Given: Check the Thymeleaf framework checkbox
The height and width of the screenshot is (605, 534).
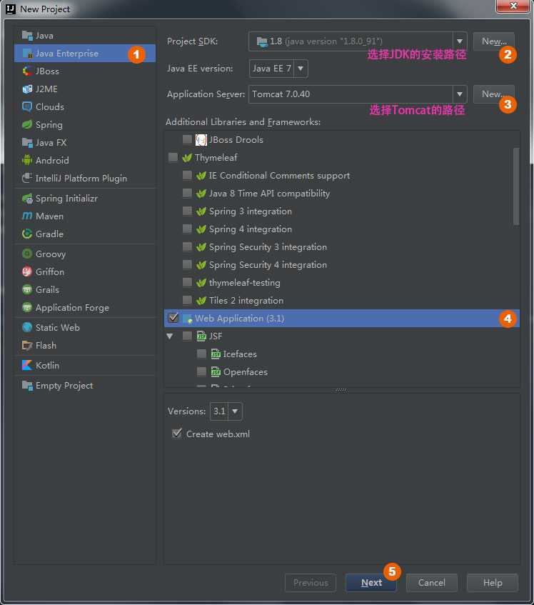Looking at the screenshot, I should pyautogui.click(x=173, y=157).
